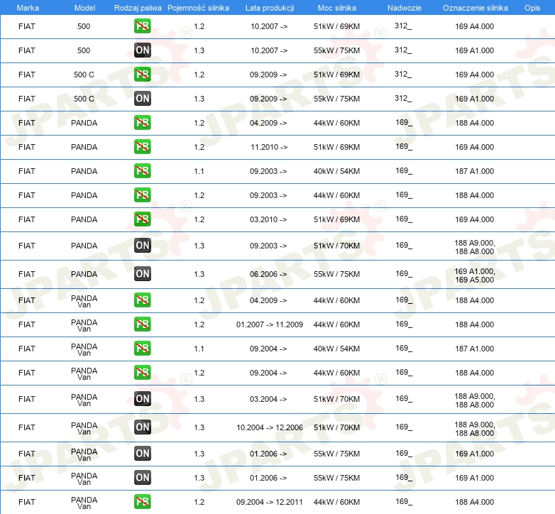Image resolution: width=555 pixels, height=514 pixels.
Task: Click 40kW / 54KM in the PANDA Van row
Action: point(336,349)
